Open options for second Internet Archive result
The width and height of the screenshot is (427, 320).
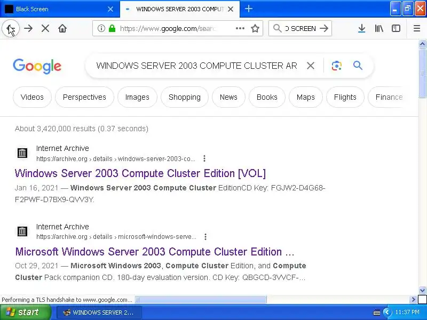205,237
